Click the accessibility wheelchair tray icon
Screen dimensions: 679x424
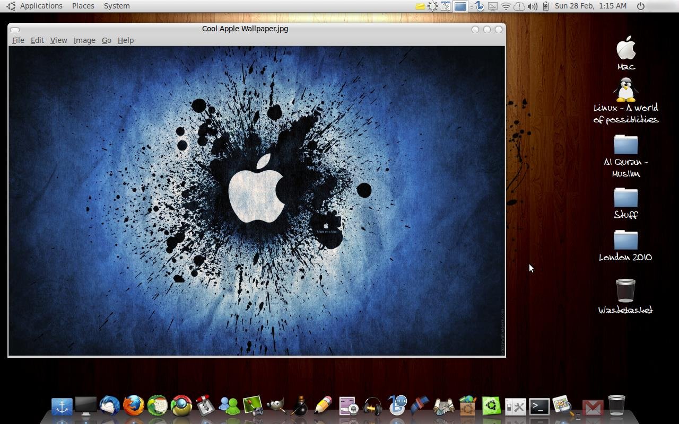[x=480, y=6]
